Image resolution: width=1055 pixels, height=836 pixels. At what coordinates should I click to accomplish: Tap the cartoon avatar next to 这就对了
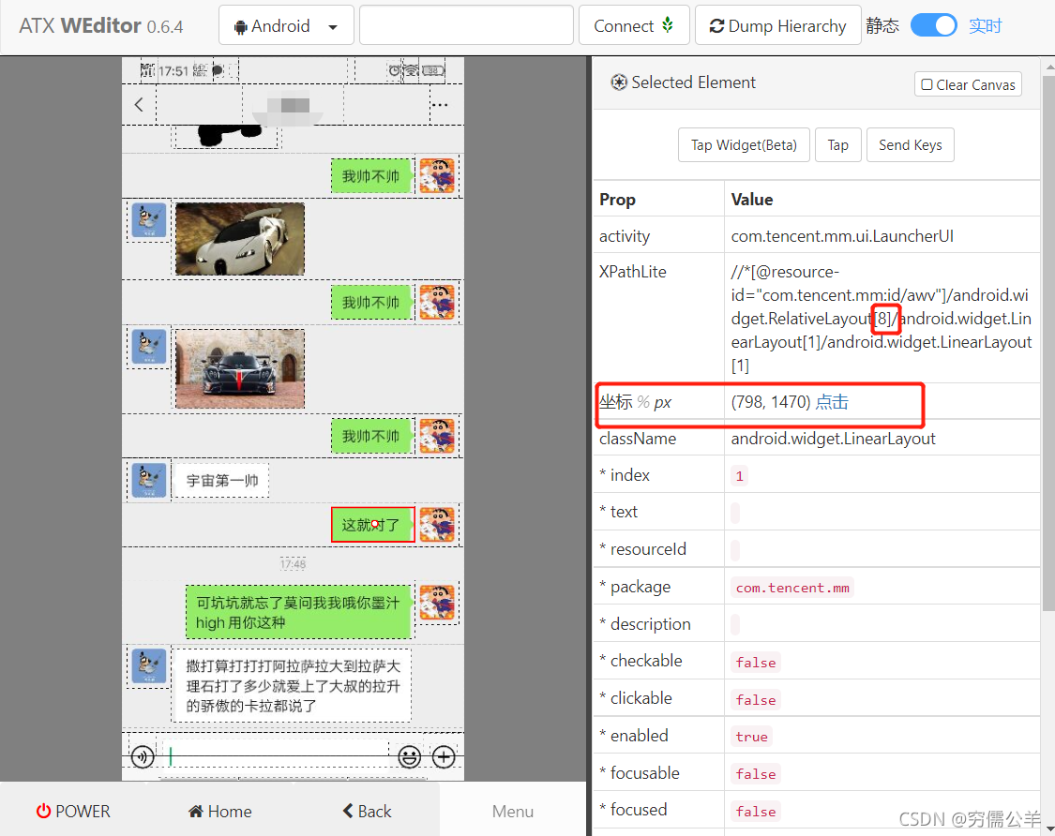(437, 525)
